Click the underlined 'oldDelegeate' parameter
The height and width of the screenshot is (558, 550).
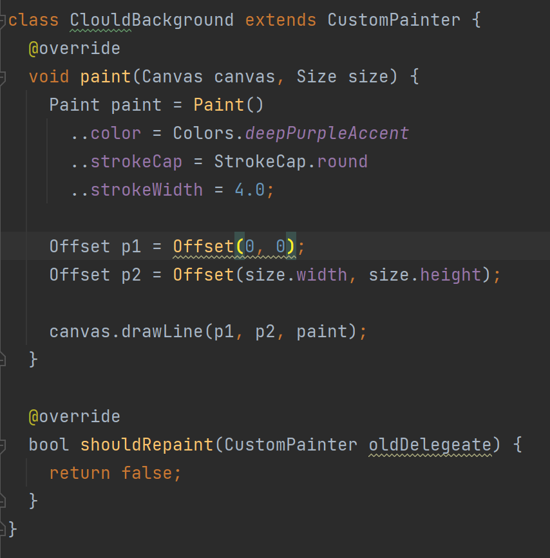(430, 445)
